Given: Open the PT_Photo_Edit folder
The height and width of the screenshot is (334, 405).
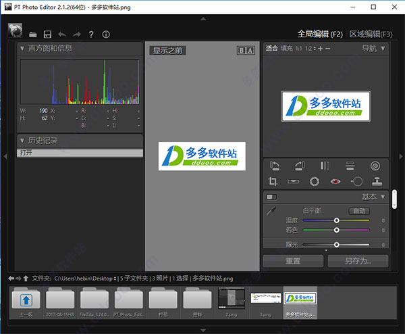Looking at the screenshot, I should (x=129, y=302).
